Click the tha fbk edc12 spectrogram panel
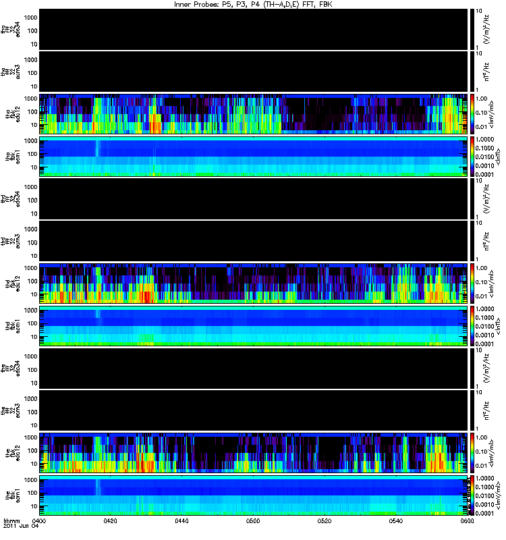Screen dimensions: 506x540 point(254,114)
